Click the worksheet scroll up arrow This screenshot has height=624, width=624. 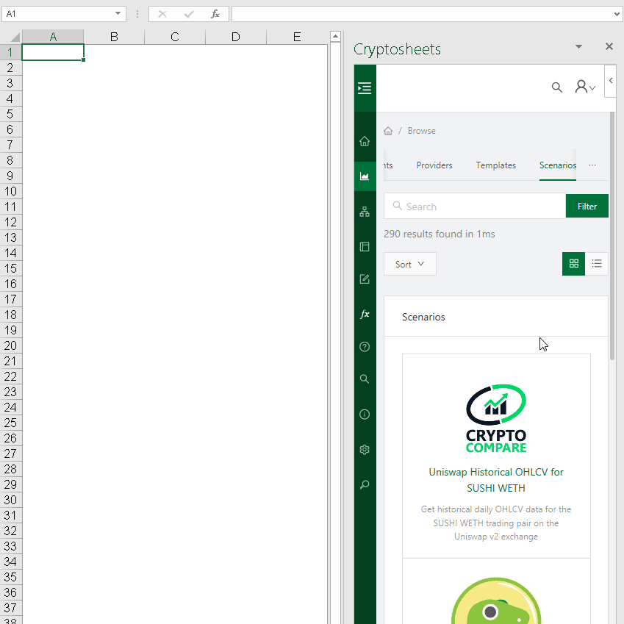[x=335, y=37]
